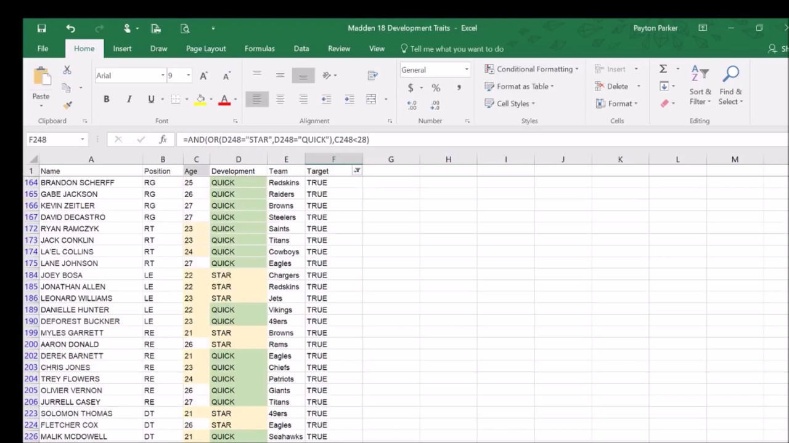
Task: Toggle Italic formatting
Action: [129, 99]
